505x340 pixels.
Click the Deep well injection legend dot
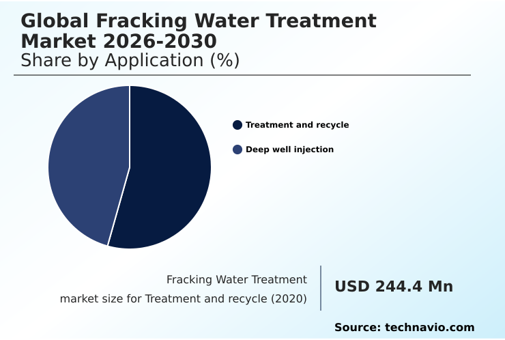pos(237,150)
